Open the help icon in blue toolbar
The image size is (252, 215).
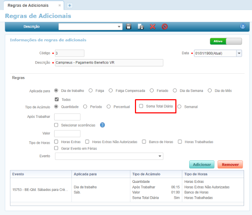tap(242, 26)
